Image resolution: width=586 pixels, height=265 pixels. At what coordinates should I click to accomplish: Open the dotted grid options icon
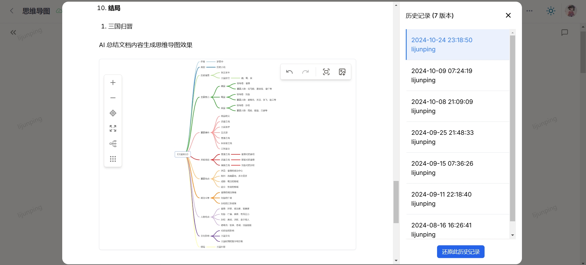(113, 159)
